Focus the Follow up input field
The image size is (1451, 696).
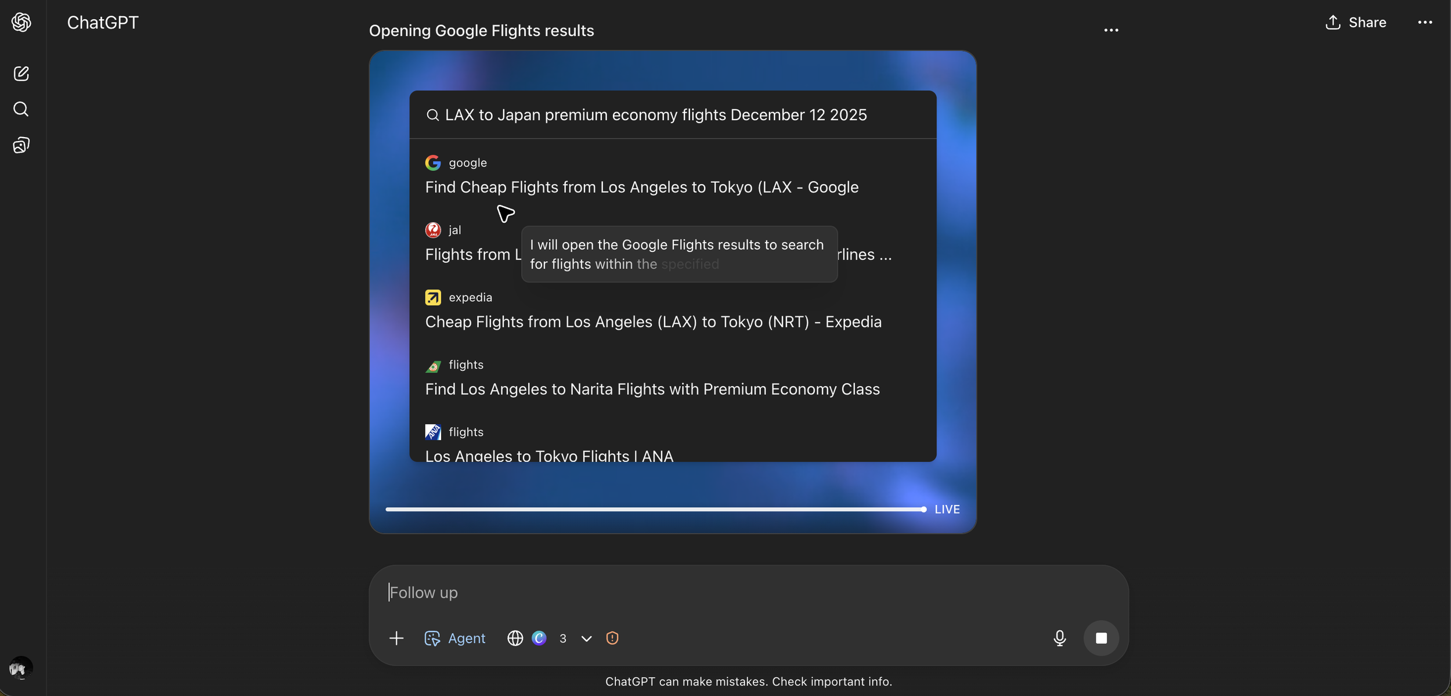(x=696, y=593)
